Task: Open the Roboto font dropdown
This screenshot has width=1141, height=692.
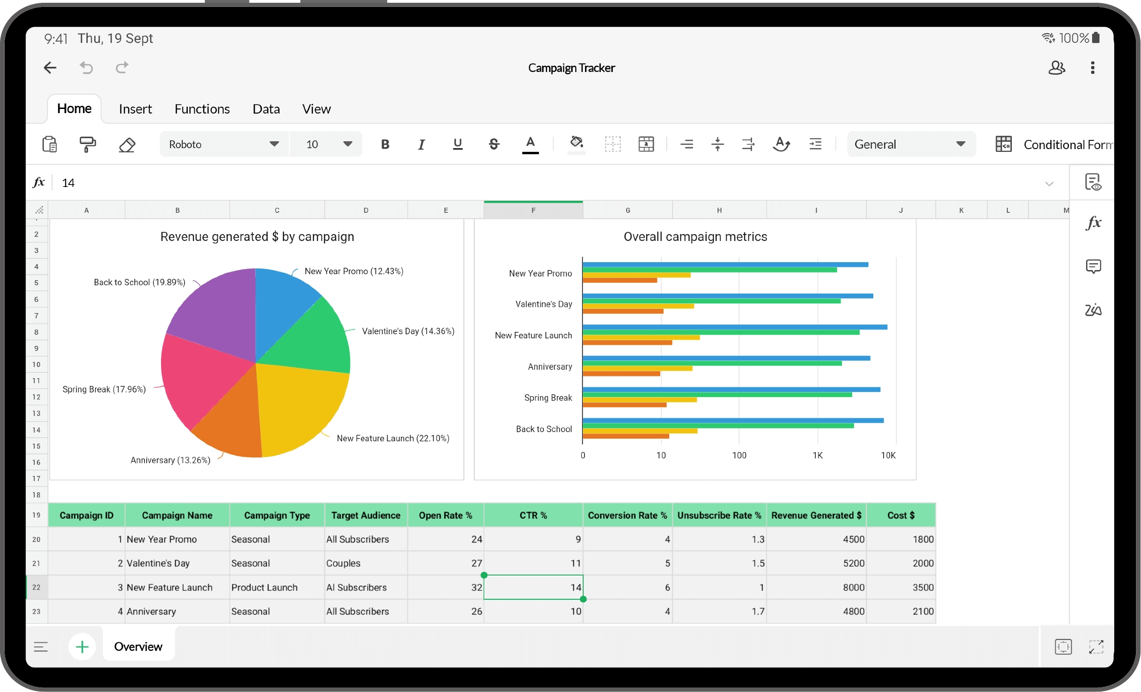Action: pyautogui.click(x=224, y=144)
